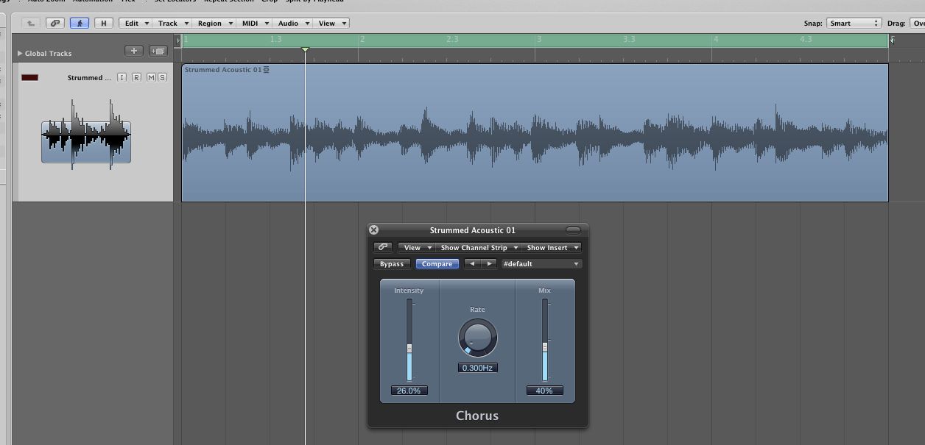Click the add new track plus button

tap(133, 51)
